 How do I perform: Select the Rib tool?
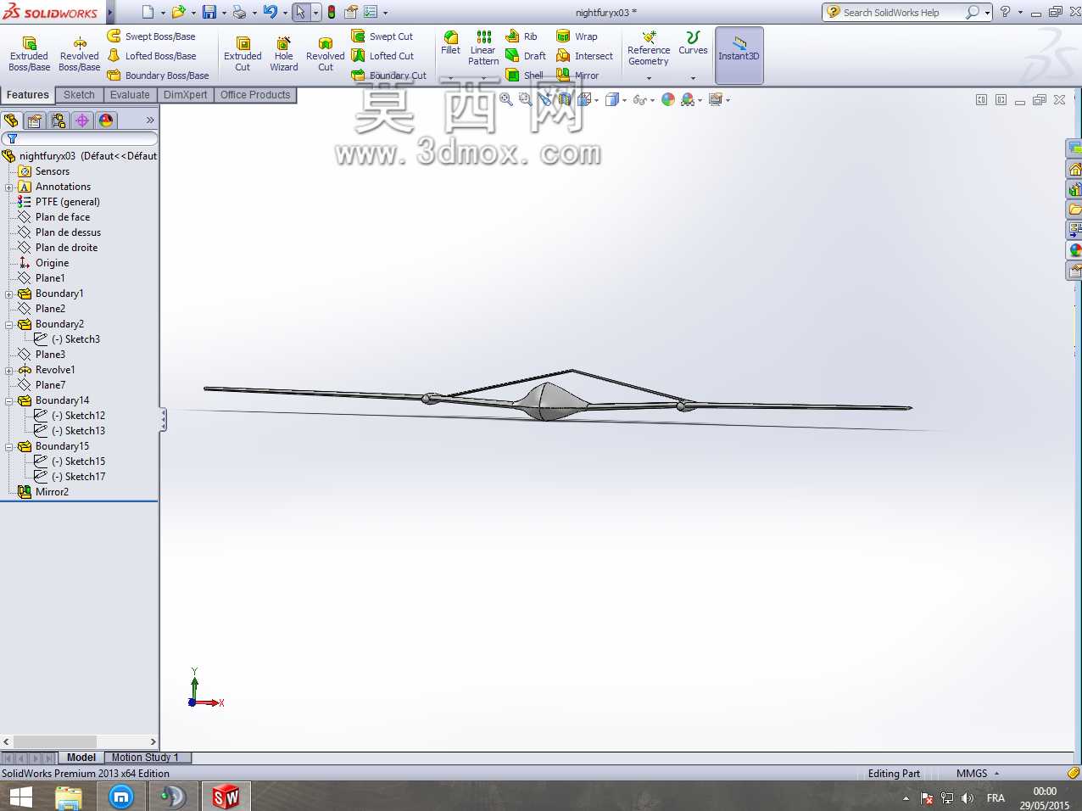coord(521,36)
